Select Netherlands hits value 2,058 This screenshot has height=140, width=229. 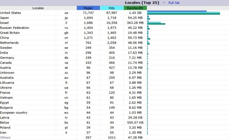coord(112,43)
